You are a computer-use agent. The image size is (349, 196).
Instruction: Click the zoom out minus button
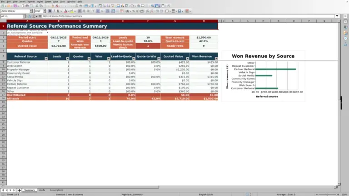tap(317, 195)
